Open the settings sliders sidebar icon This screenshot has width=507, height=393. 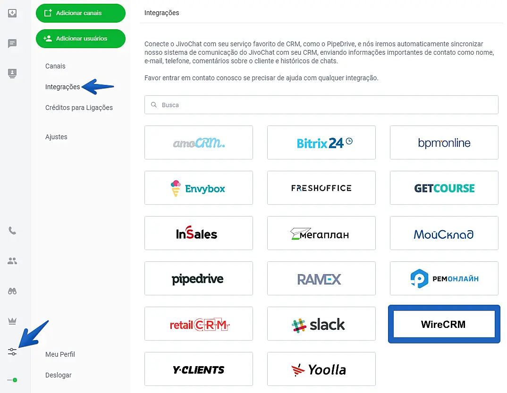coord(12,351)
